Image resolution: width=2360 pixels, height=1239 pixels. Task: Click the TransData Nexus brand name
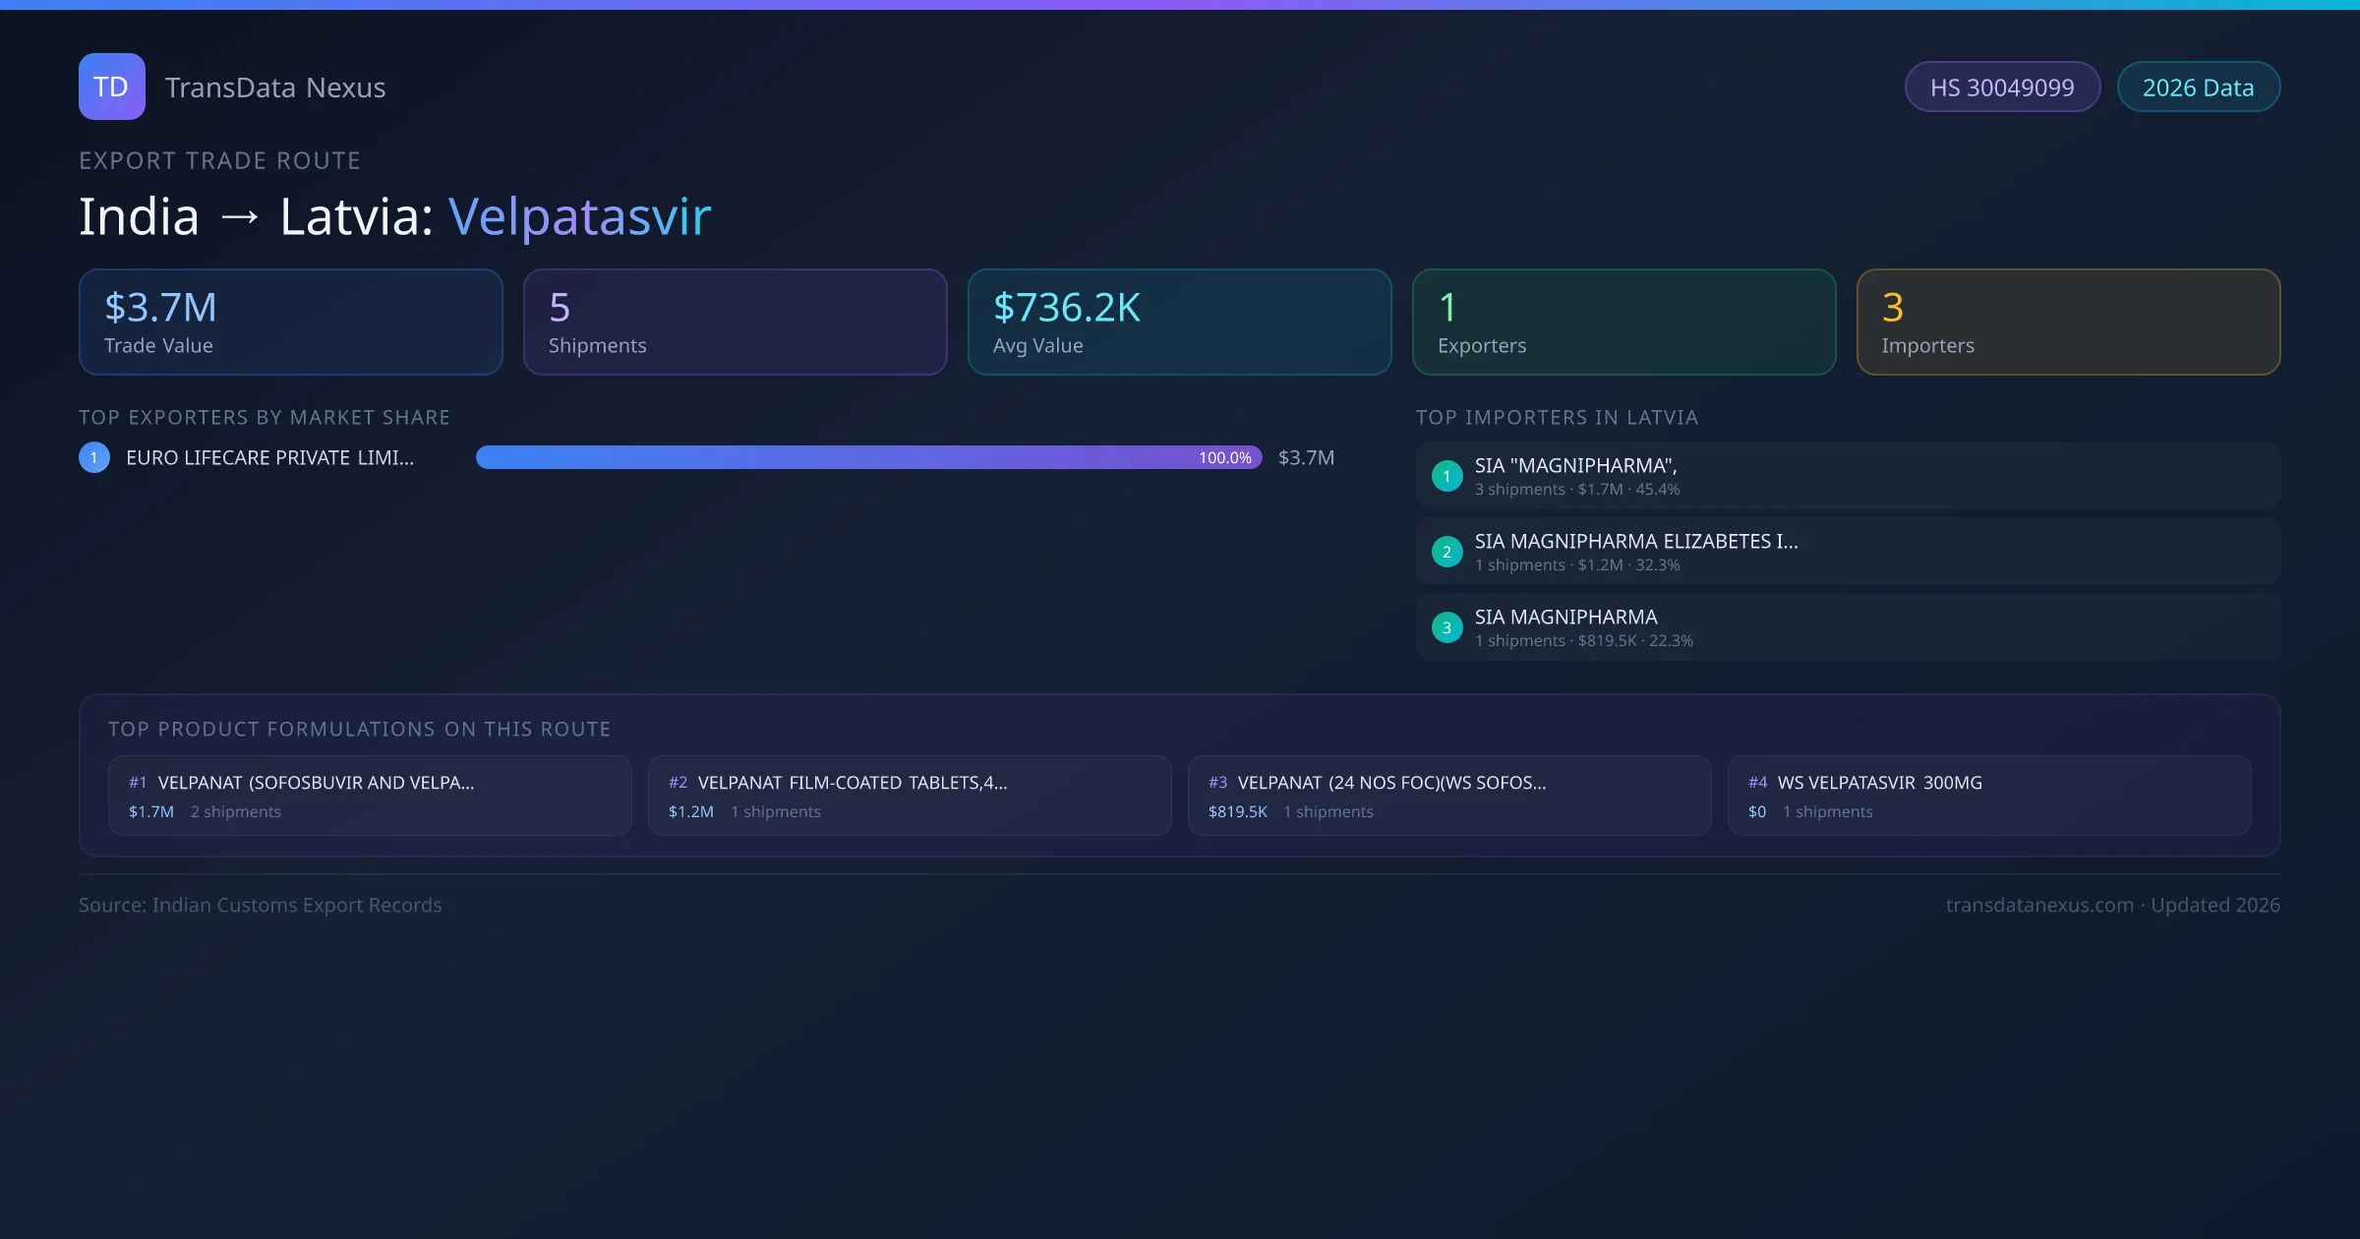[275, 88]
